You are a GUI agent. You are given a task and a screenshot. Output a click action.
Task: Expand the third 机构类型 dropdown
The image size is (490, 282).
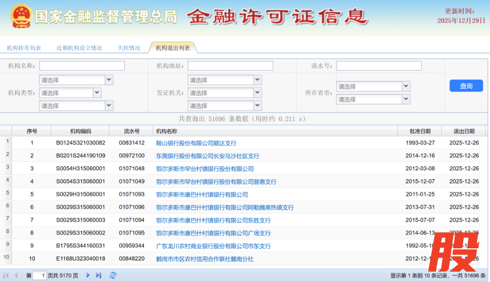pyautogui.click(x=109, y=105)
